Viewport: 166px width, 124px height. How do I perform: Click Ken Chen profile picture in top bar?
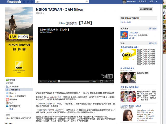point(124,2)
